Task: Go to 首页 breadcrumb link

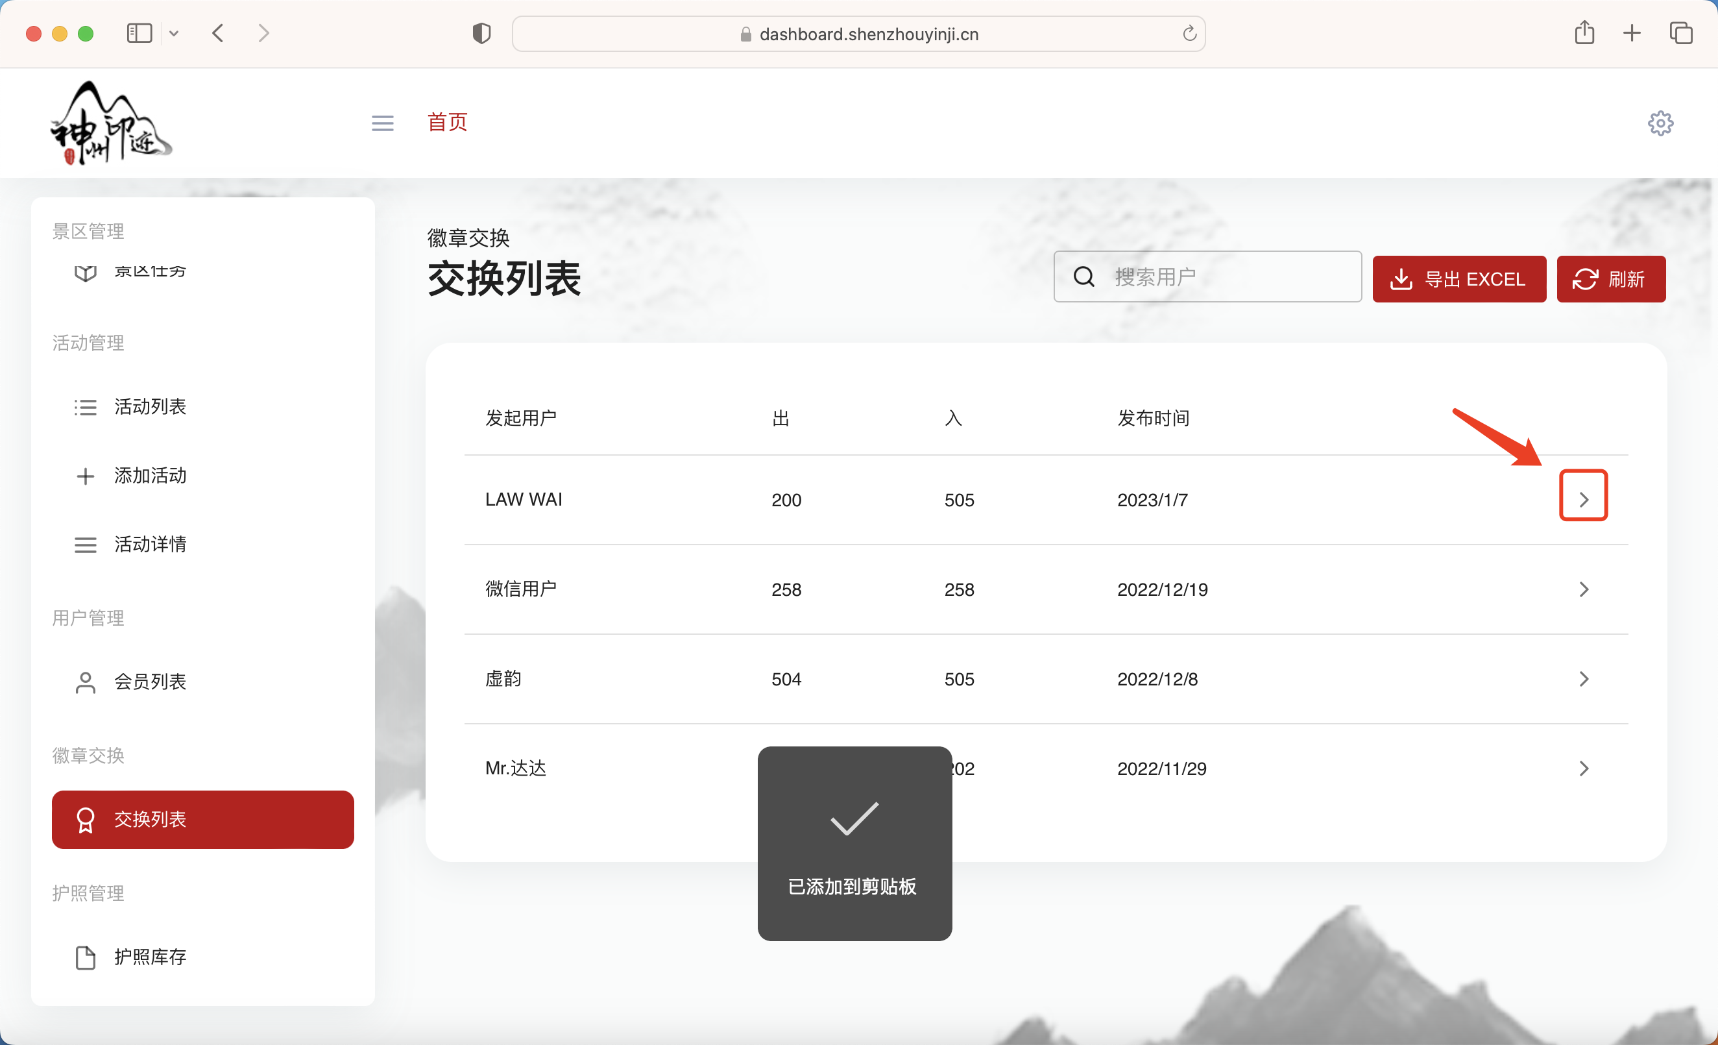Action: tap(447, 122)
